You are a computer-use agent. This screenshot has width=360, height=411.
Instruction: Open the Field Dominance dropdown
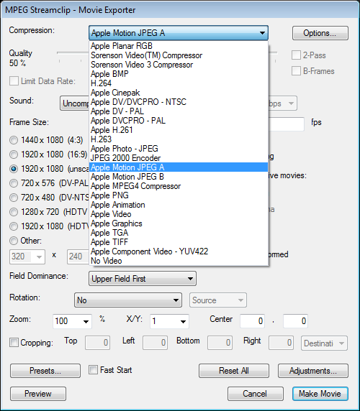point(143,279)
